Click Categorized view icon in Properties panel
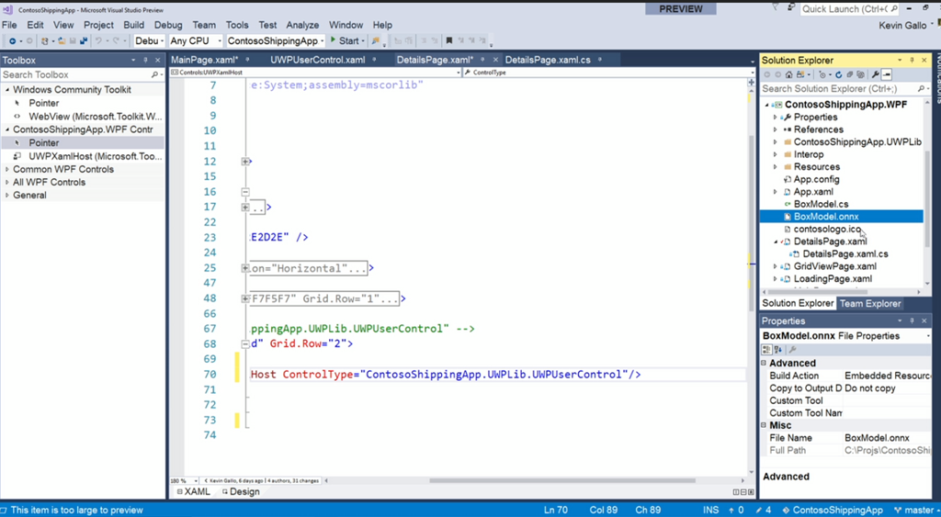Viewport: 941px width, 517px height. coord(768,350)
